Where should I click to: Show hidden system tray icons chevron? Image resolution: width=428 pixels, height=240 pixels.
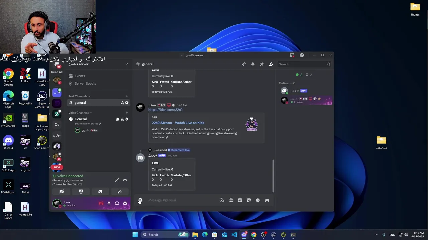[x=376, y=235]
